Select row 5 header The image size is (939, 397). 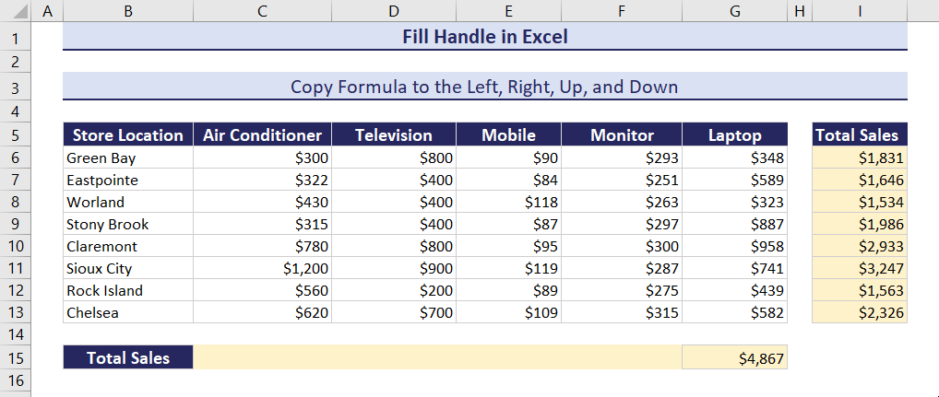coord(16,134)
